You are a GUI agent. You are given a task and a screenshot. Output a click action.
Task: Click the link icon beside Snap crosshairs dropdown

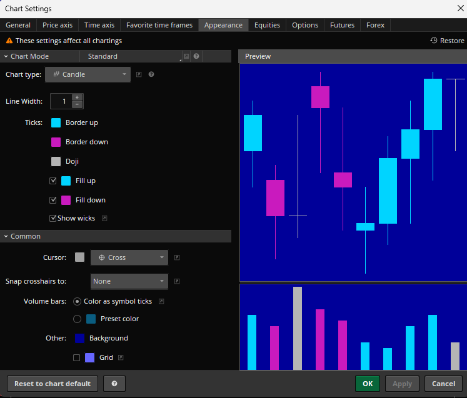(177, 281)
